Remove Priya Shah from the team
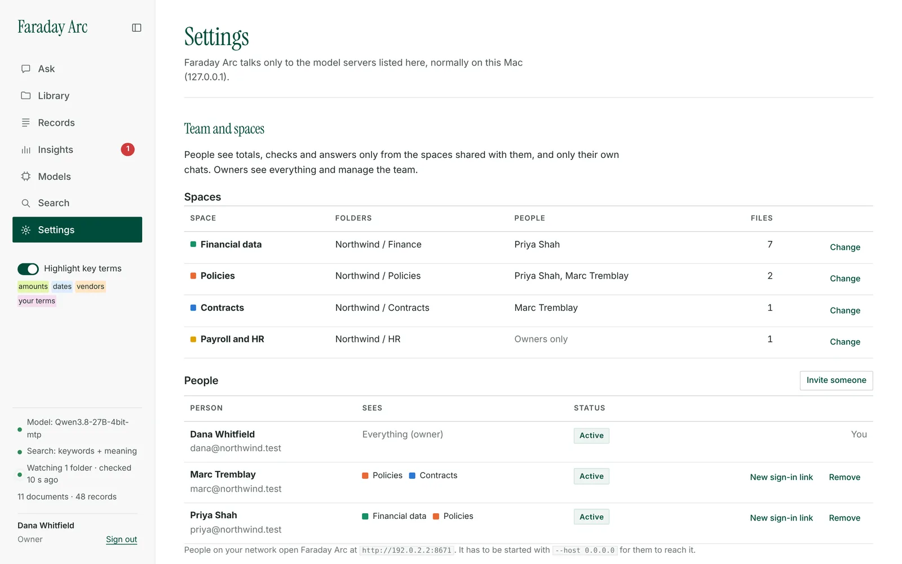This screenshot has height=564, width=902. [x=844, y=518]
